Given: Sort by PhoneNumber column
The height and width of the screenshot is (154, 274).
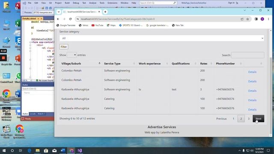Looking at the screenshot, I should (229, 64).
